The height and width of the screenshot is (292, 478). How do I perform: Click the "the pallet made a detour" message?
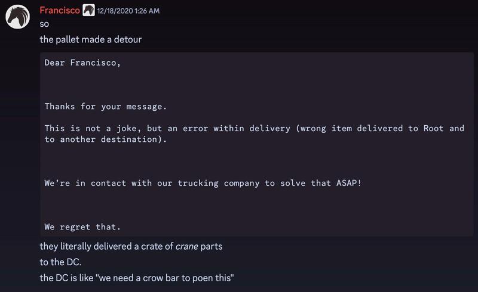coord(90,41)
